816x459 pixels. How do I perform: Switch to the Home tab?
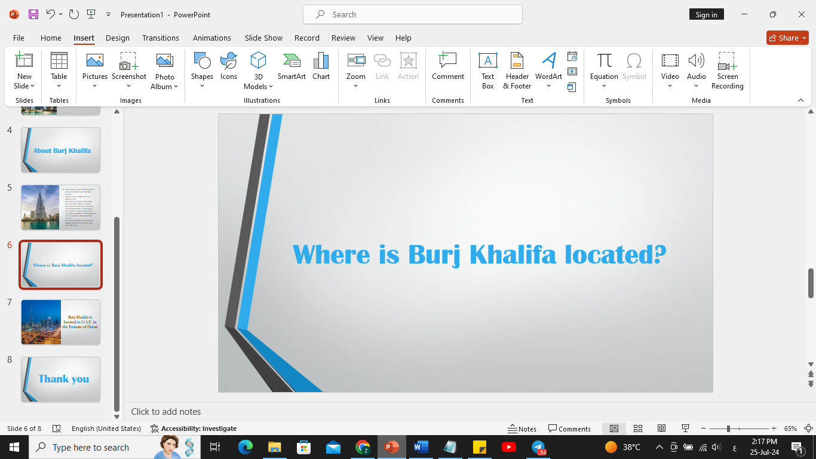coord(51,38)
